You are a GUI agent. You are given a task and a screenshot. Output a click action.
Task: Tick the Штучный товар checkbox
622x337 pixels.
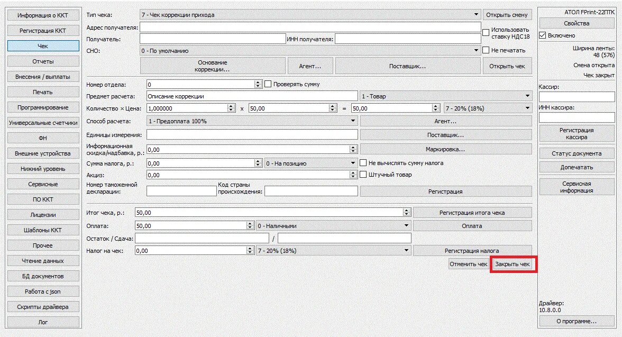pyautogui.click(x=363, y=175)
